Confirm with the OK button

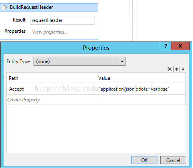pos(144,160)
